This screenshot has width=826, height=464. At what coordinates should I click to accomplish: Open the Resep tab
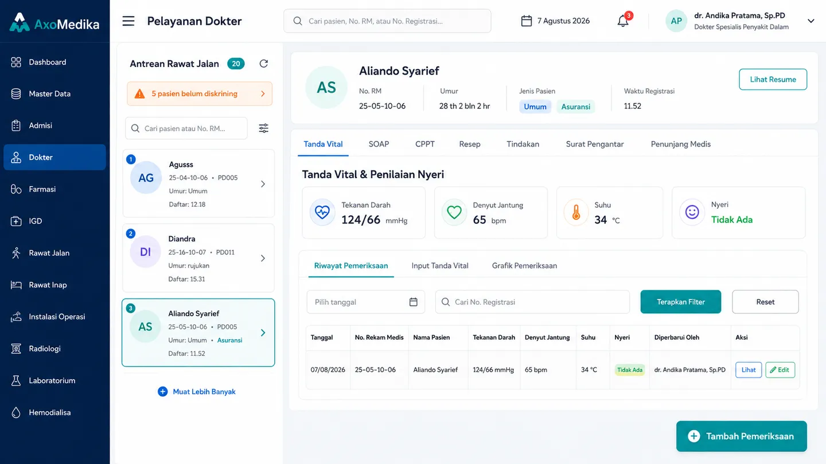click(x=470, y=144)
